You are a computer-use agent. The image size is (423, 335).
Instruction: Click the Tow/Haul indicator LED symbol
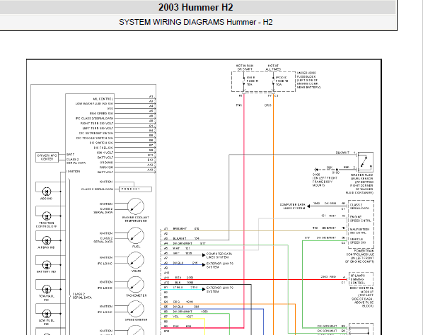coord(47,289)
